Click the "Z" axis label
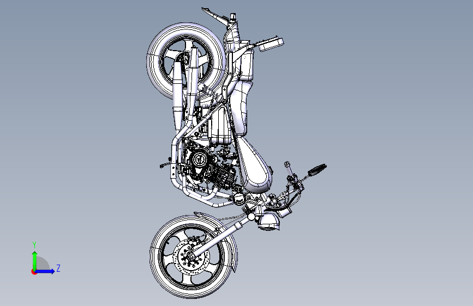Screen dimensions: 473x306 [58, 268]
